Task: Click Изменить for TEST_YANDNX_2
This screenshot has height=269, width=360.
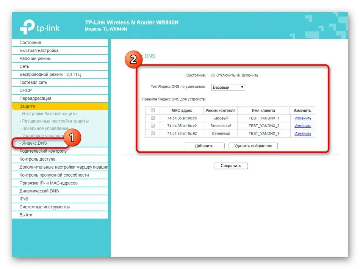Action: 303,126
